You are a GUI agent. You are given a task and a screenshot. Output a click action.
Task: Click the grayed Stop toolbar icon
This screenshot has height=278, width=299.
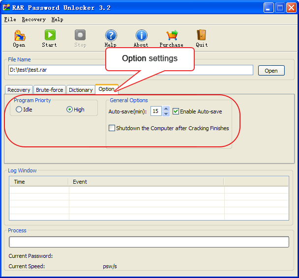click(80, 35)
